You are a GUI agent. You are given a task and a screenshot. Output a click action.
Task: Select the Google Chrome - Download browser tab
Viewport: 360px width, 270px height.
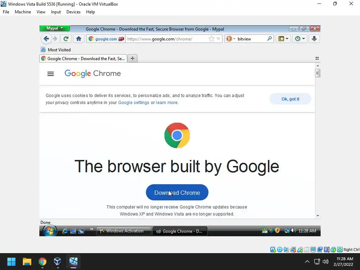click(x=83, y=59)
